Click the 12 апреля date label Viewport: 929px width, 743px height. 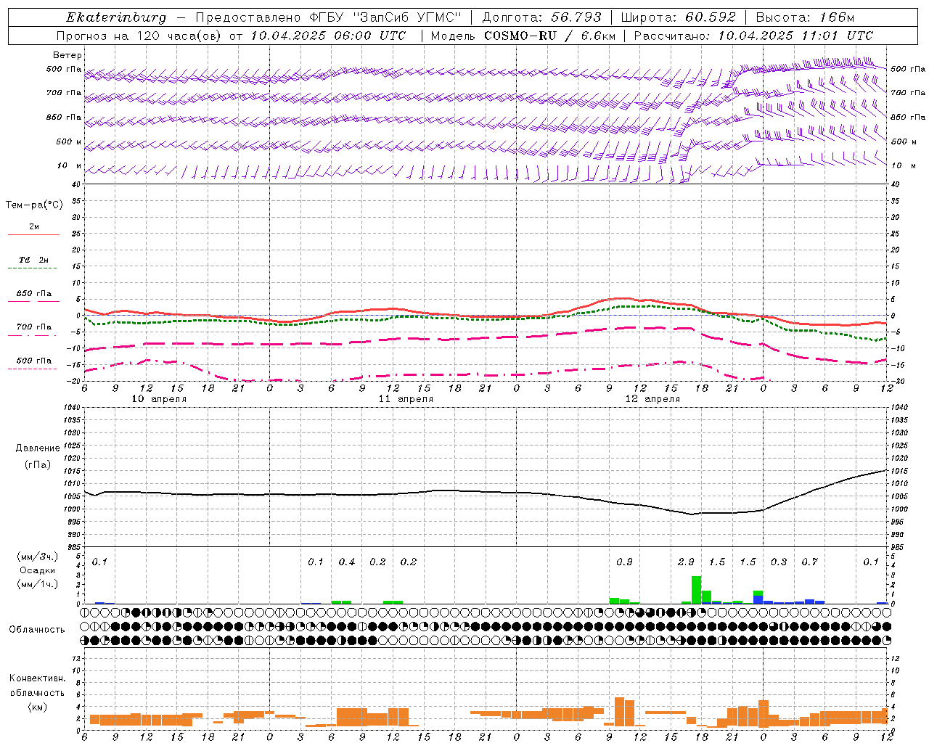pyautogui.click(x=652, y=399)
